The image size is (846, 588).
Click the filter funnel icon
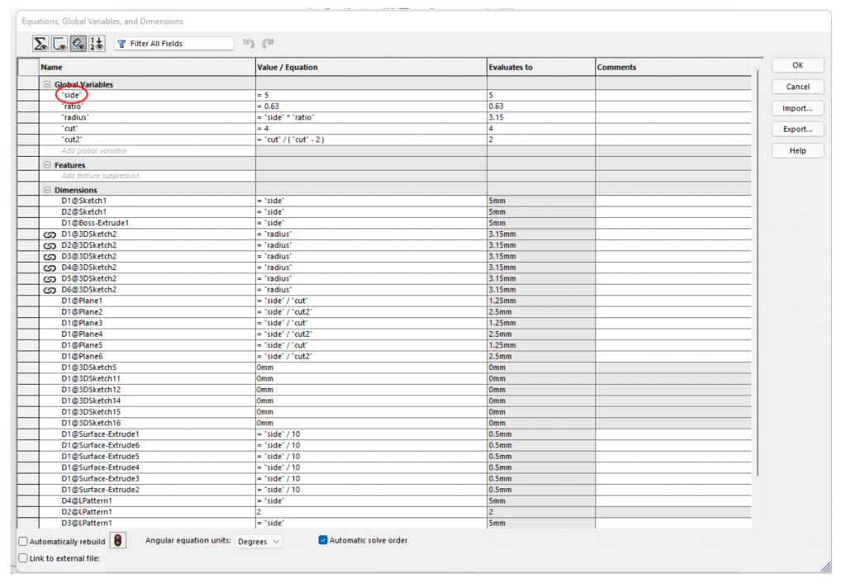122,44
